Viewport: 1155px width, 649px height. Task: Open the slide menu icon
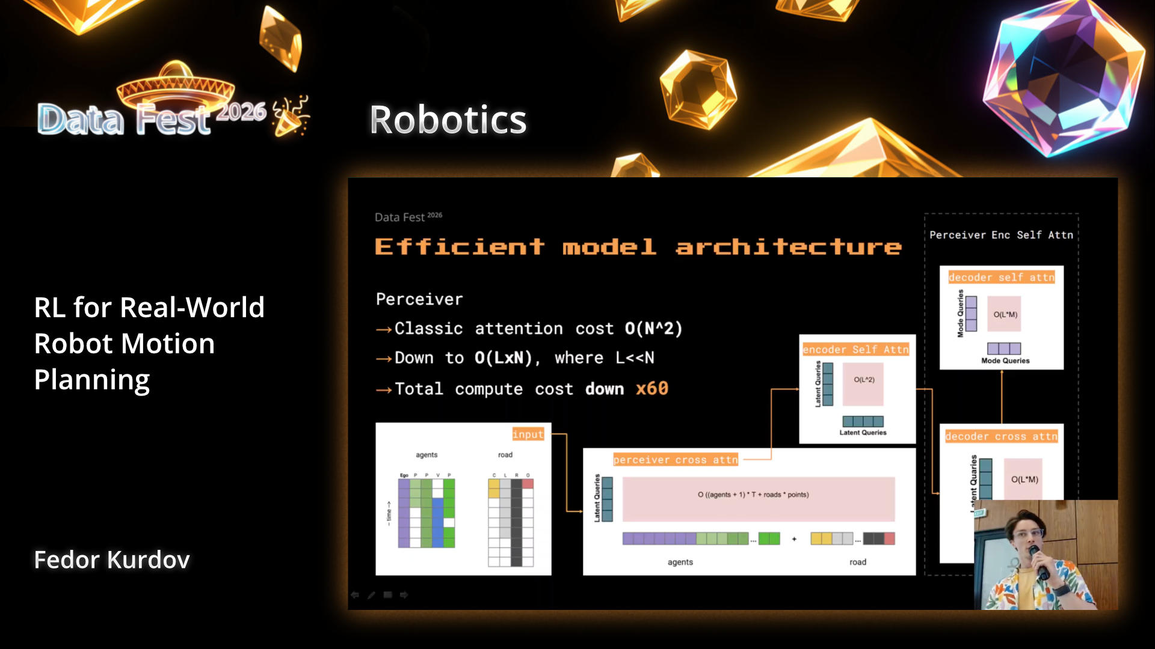[x=388, y=595]
